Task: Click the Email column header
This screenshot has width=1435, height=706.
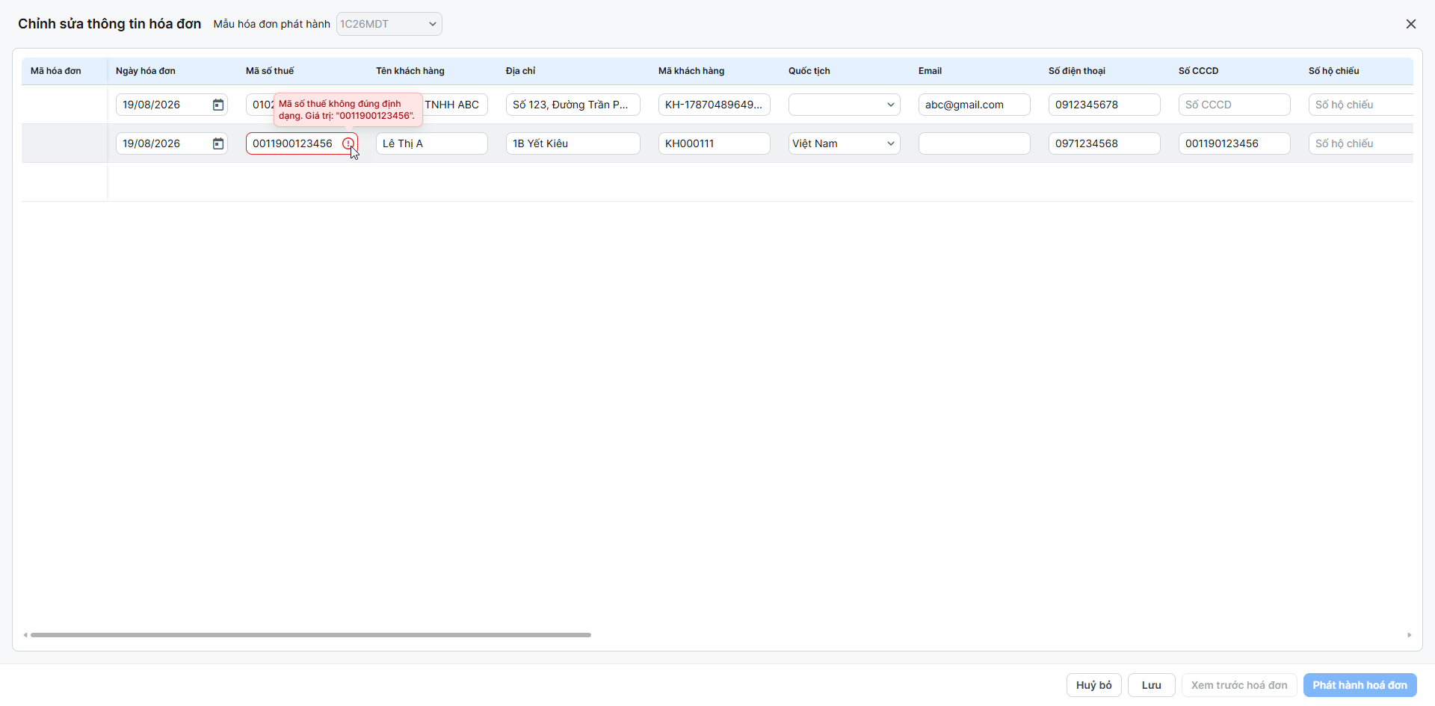Action: pyautogui.click(x=930, y=71)
